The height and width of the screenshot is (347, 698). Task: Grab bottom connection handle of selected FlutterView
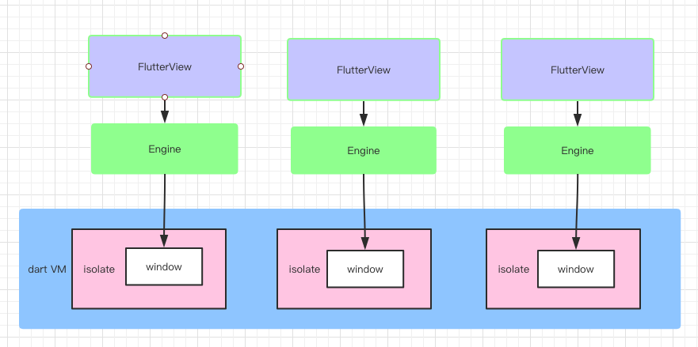165,97
